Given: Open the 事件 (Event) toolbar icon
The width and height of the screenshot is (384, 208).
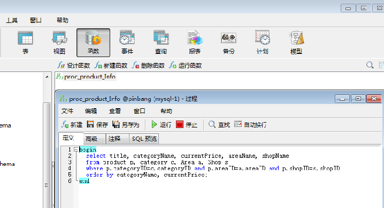Looking at the screenshot, I should [x=127, y=43].
